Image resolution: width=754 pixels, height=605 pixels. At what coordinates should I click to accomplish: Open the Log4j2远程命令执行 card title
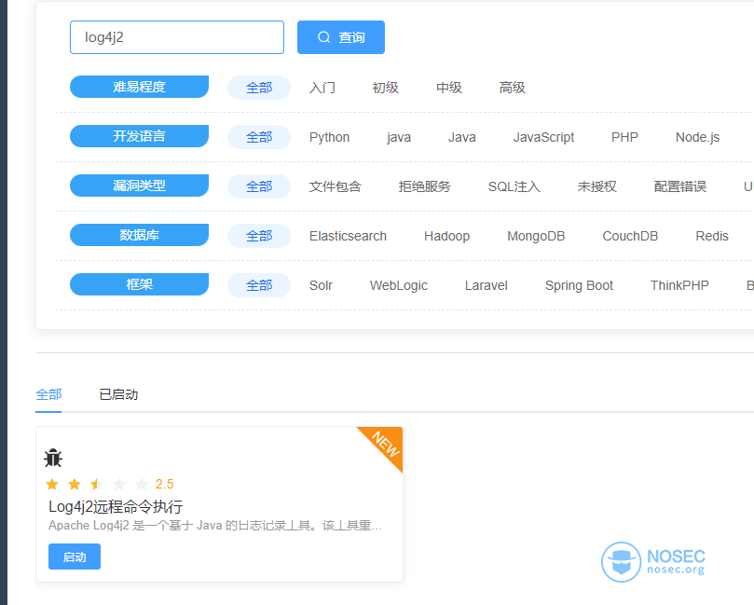tap(116, 506)
